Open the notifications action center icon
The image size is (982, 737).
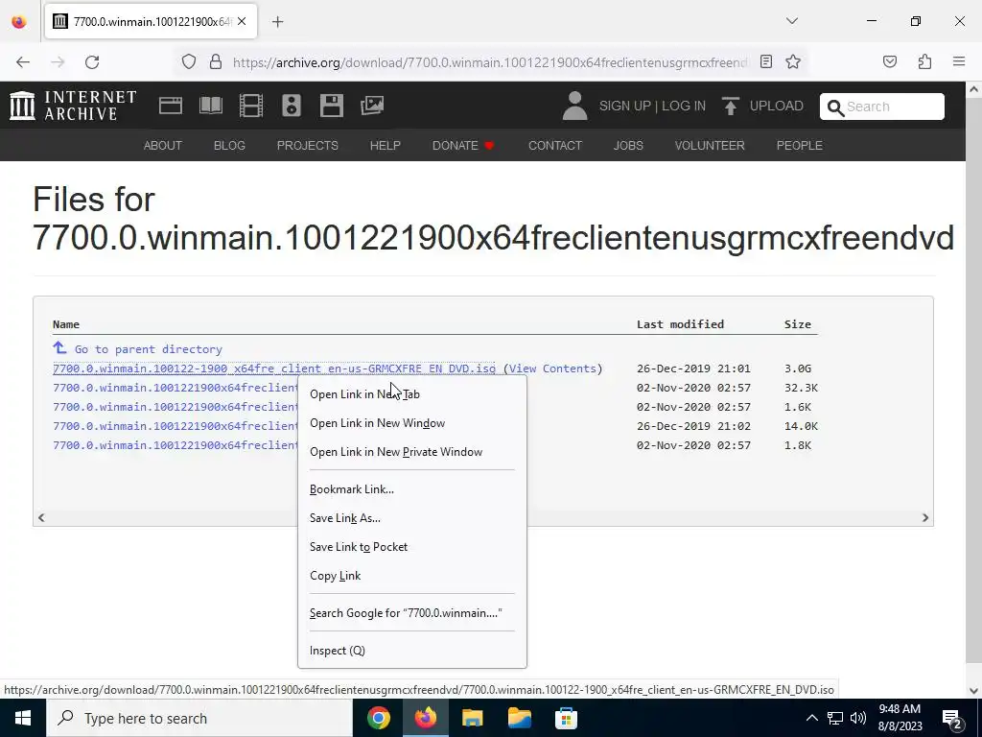coord(952,719)
